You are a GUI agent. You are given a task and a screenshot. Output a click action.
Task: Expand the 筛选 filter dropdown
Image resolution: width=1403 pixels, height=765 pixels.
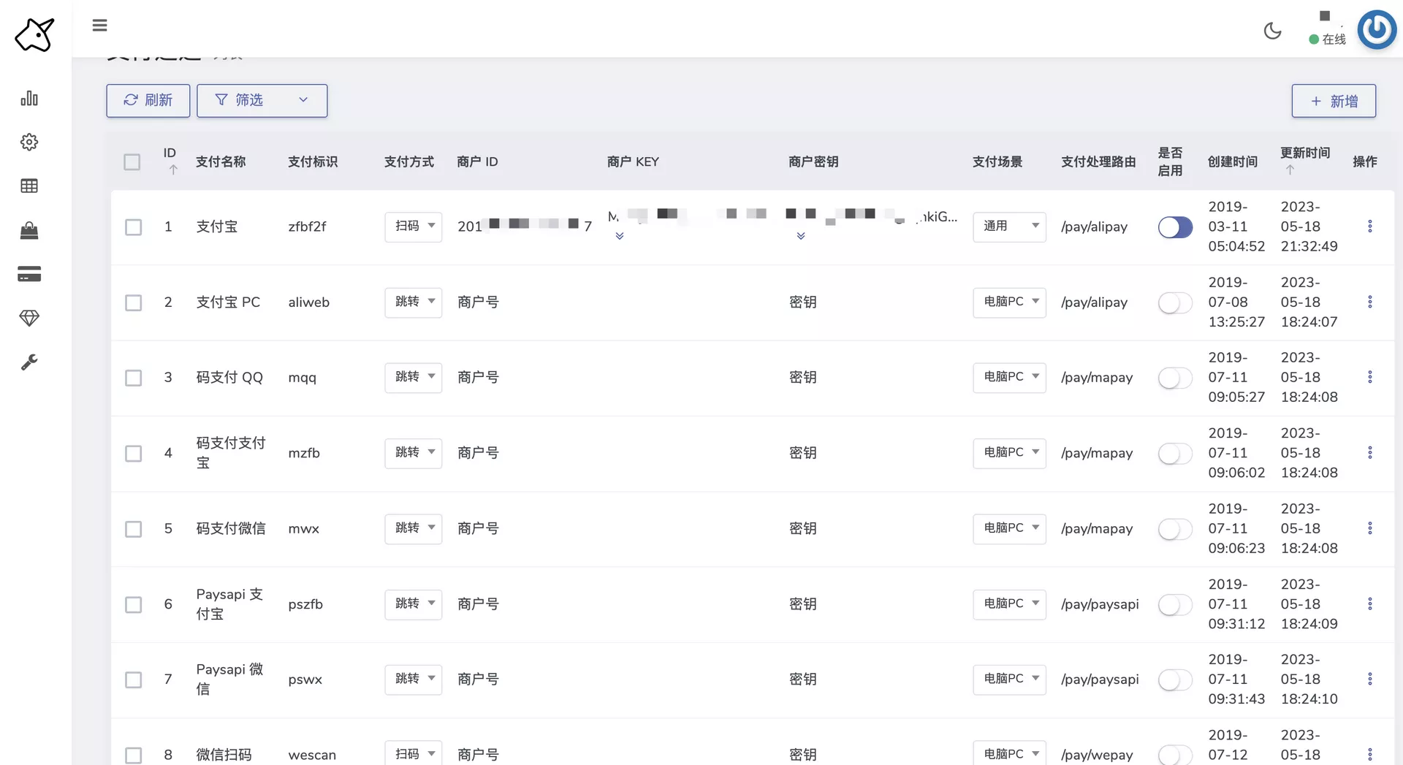pos(262,101)
